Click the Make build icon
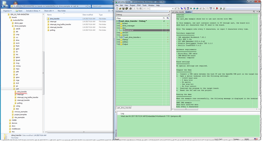This screenshot has height=141, width=262. (211, 8)
